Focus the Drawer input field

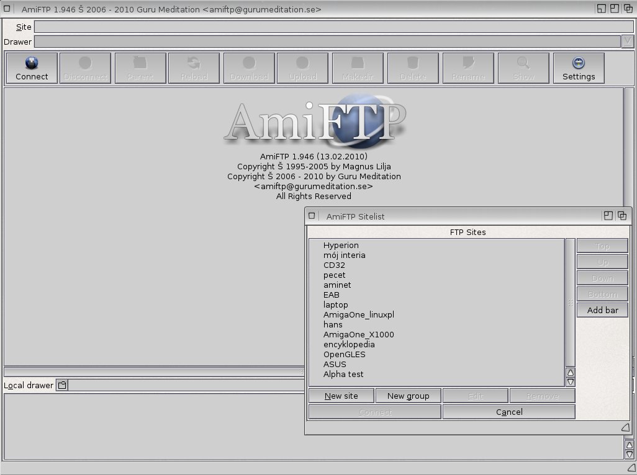point(327,42)
